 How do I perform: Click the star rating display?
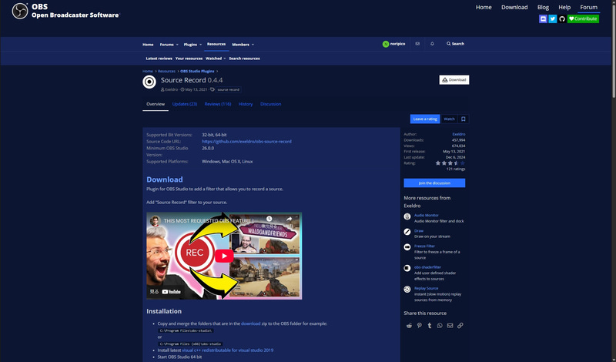point(450,163)
